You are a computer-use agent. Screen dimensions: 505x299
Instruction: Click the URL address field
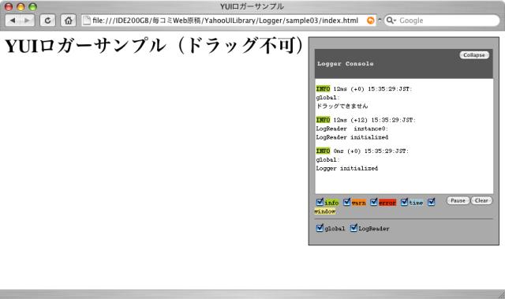(225, 21)
